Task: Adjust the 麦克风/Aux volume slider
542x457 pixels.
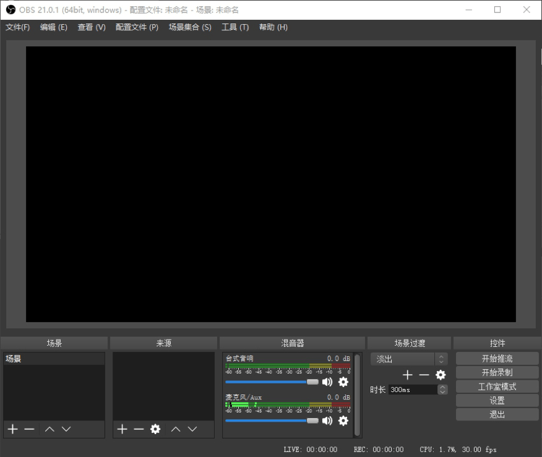Action: [x=272, y=421]
